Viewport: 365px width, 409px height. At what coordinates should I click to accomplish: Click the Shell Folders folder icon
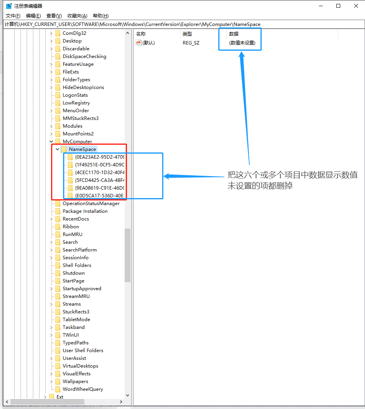point(58,265)
